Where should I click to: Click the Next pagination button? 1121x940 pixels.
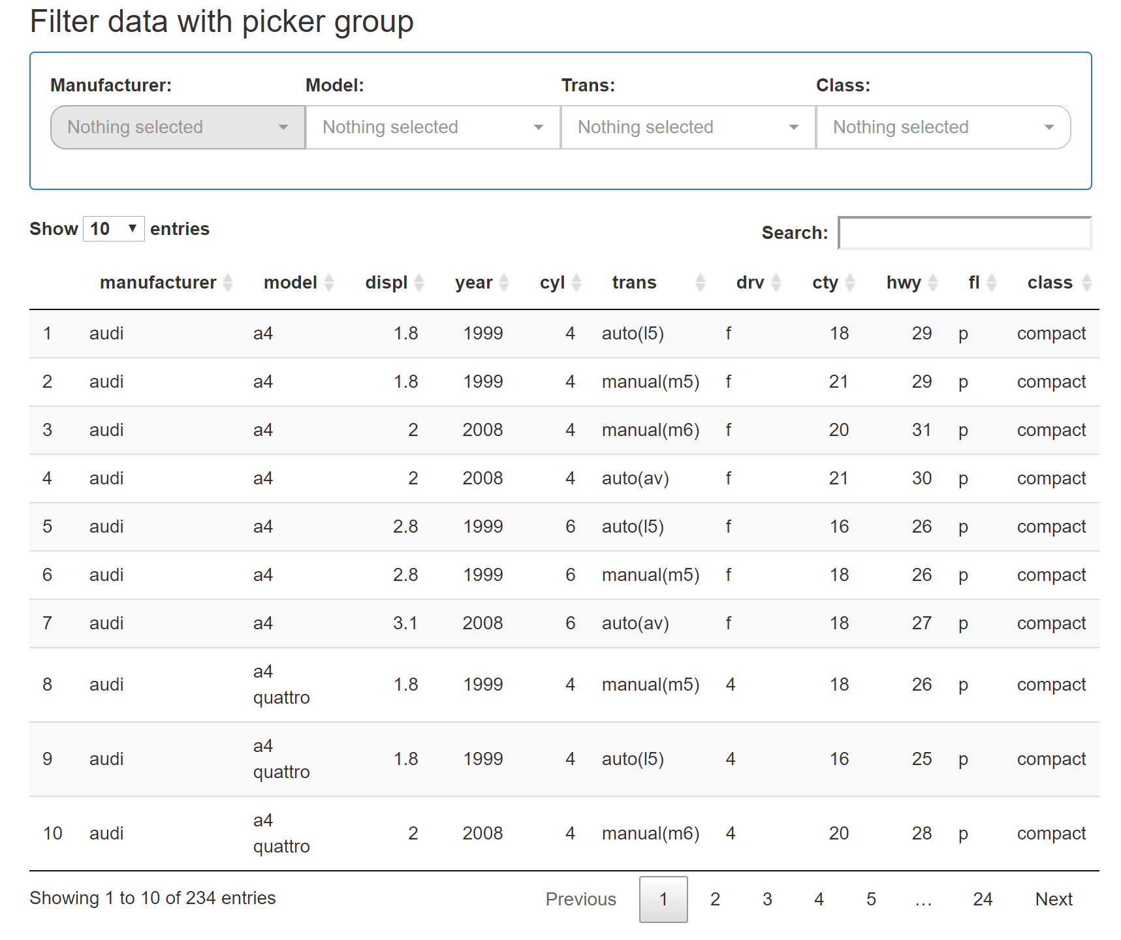1053,900
